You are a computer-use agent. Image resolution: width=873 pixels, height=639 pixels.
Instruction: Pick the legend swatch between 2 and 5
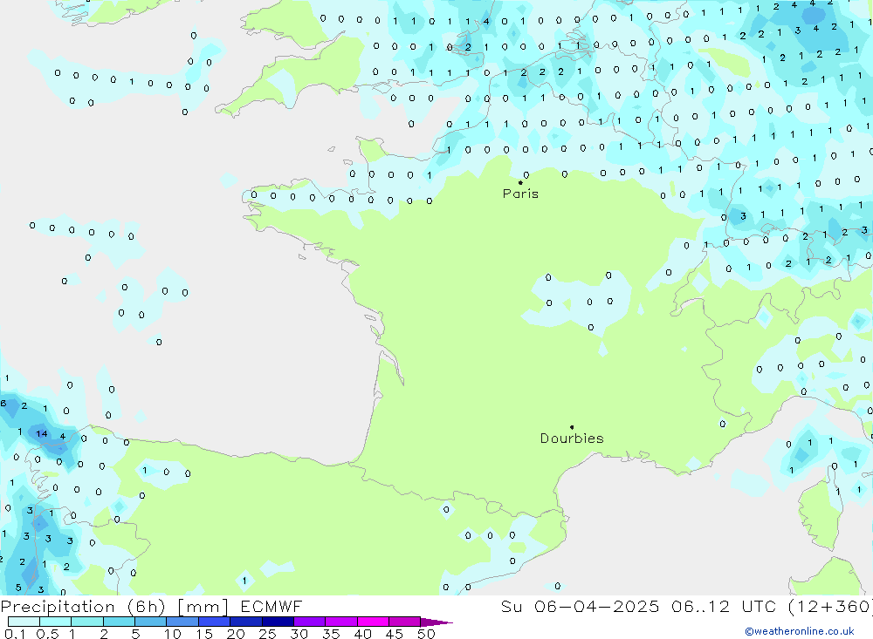pos(119,622)
